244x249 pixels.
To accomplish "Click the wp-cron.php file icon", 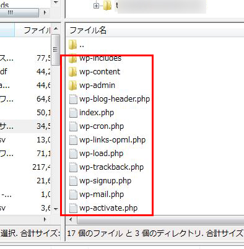I will pos(73,126).
